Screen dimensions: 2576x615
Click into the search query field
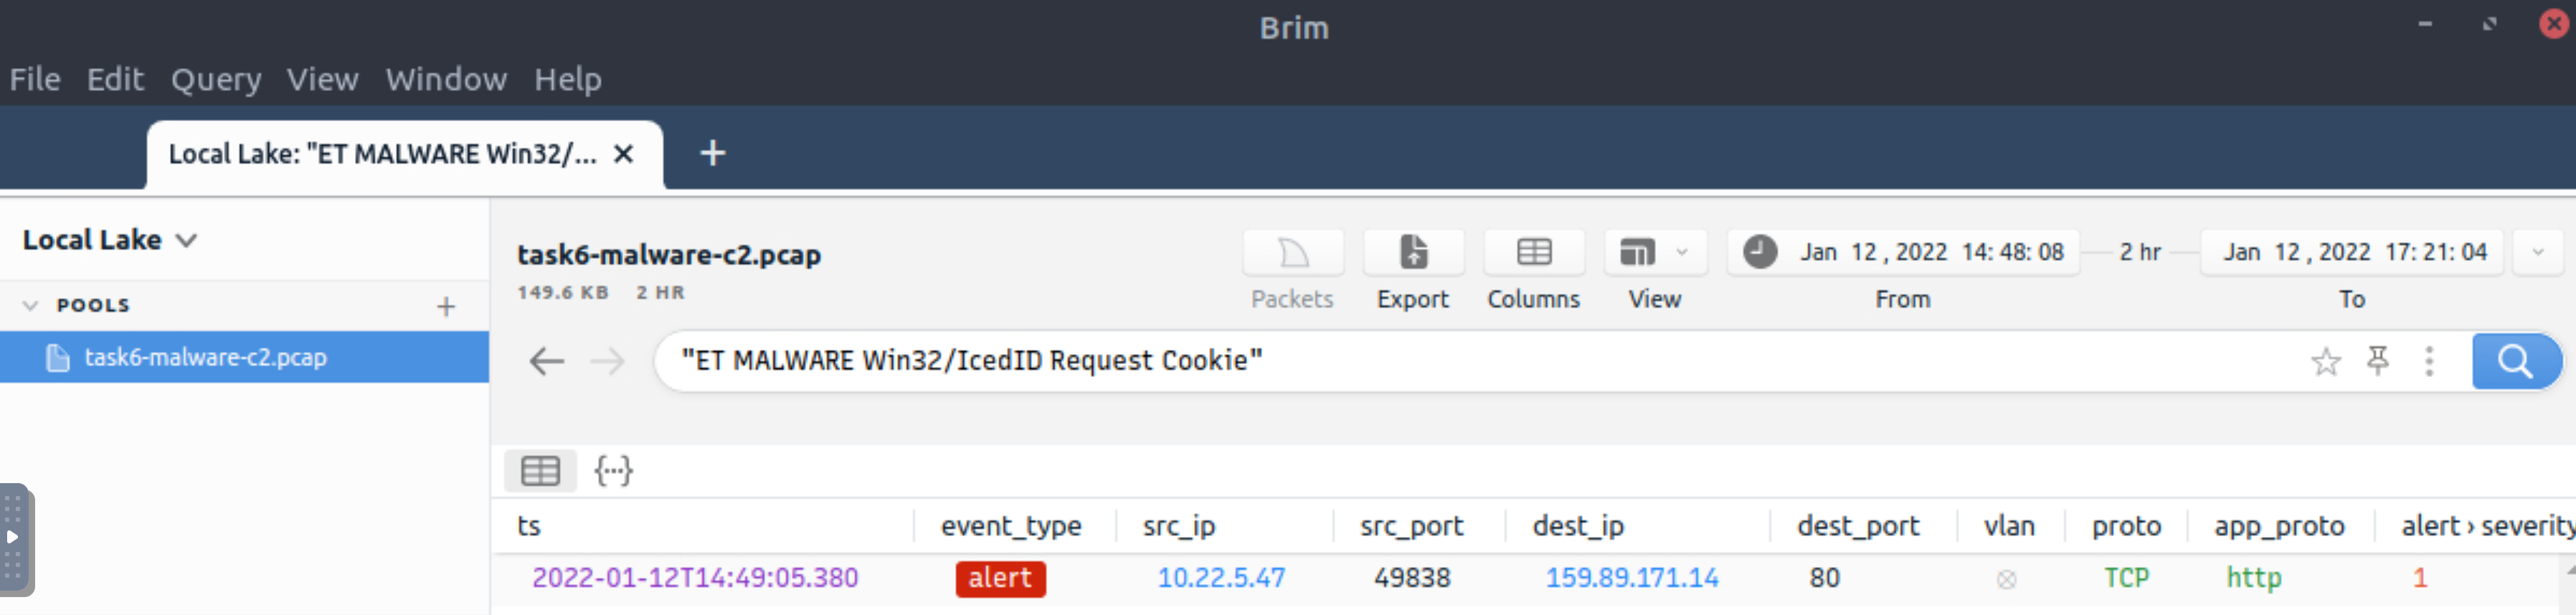1480,361
